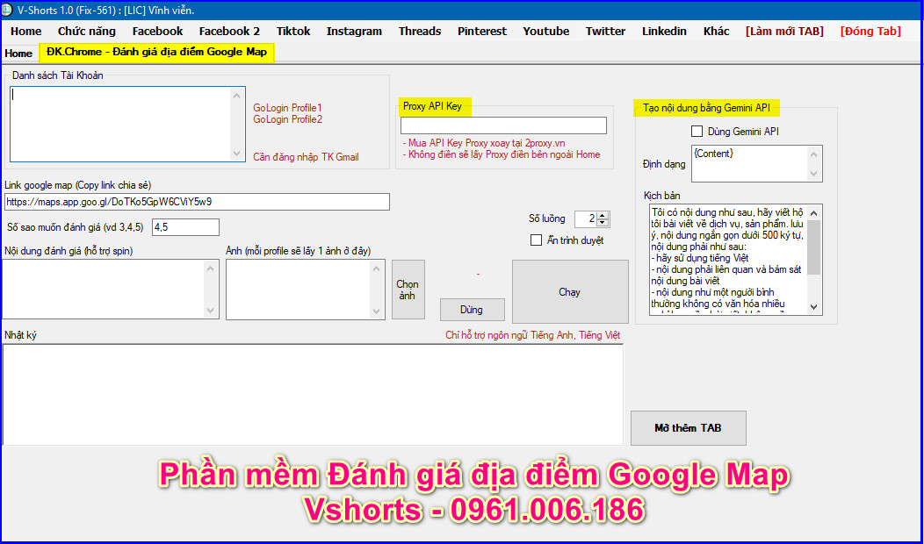
Task: Click [Làm mới TAB] to refresh tab
Action: click(x=785, y=32)
